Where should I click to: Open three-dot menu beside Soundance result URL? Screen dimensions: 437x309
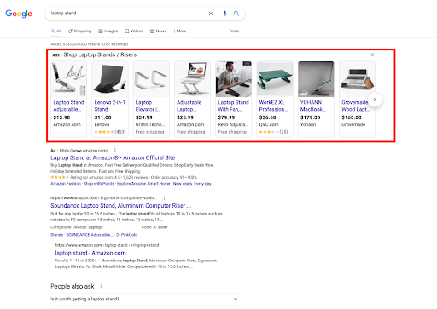point(164,197)
